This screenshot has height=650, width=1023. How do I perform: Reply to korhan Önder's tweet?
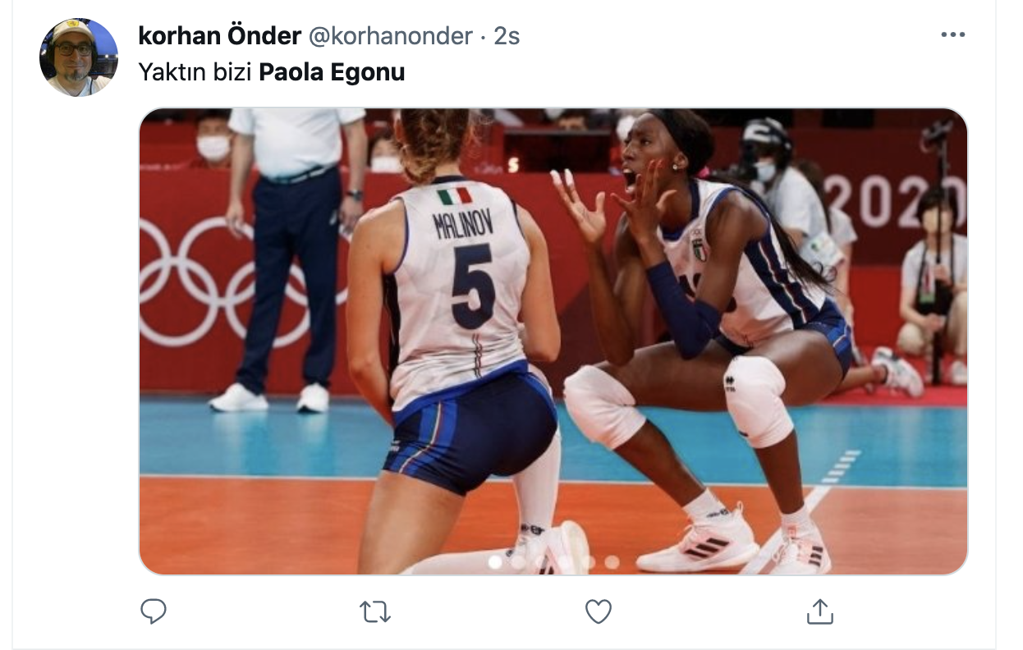154,611
